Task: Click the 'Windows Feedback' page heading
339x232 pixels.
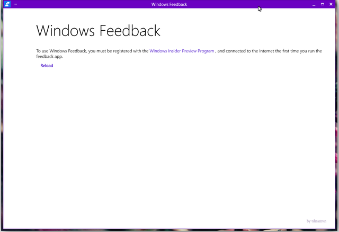Action: [98, 31]
